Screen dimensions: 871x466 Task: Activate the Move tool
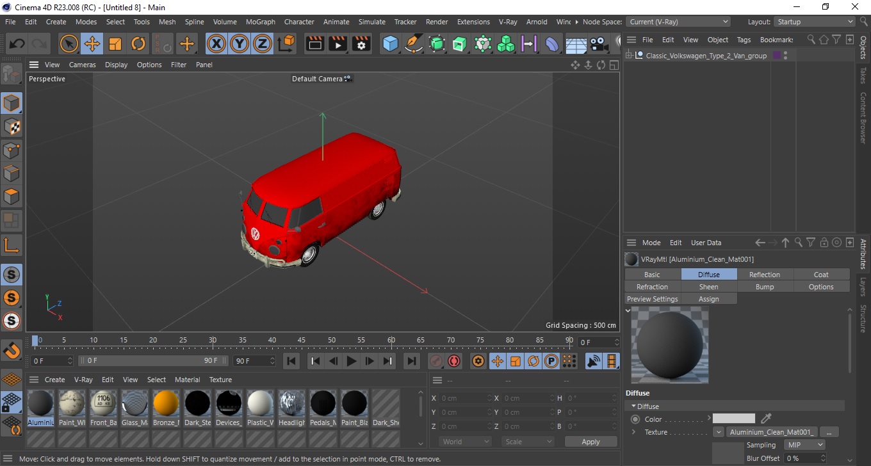[x=92, y=44]
